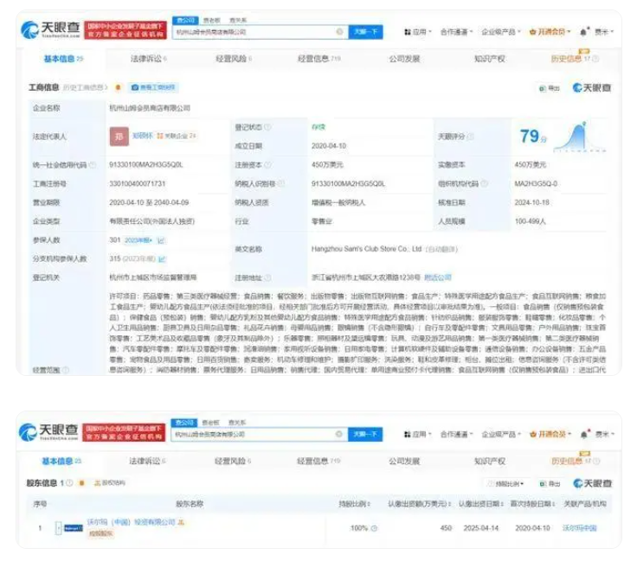
Task: Open 经营信息 tab on business info page
Action: [x=318, y=59]
